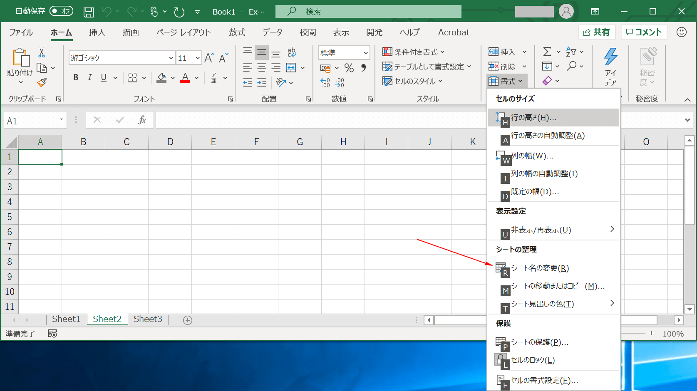697x391 pixels.
Task: Click the Merge and Center cells icon
Action: tap(291, 68)
